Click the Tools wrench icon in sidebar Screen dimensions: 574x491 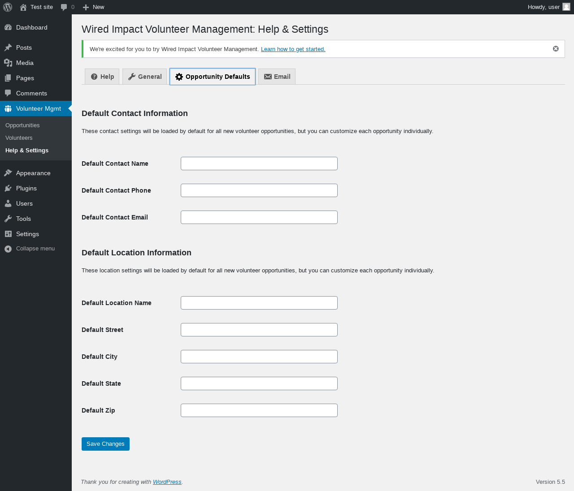coord(8,219)
